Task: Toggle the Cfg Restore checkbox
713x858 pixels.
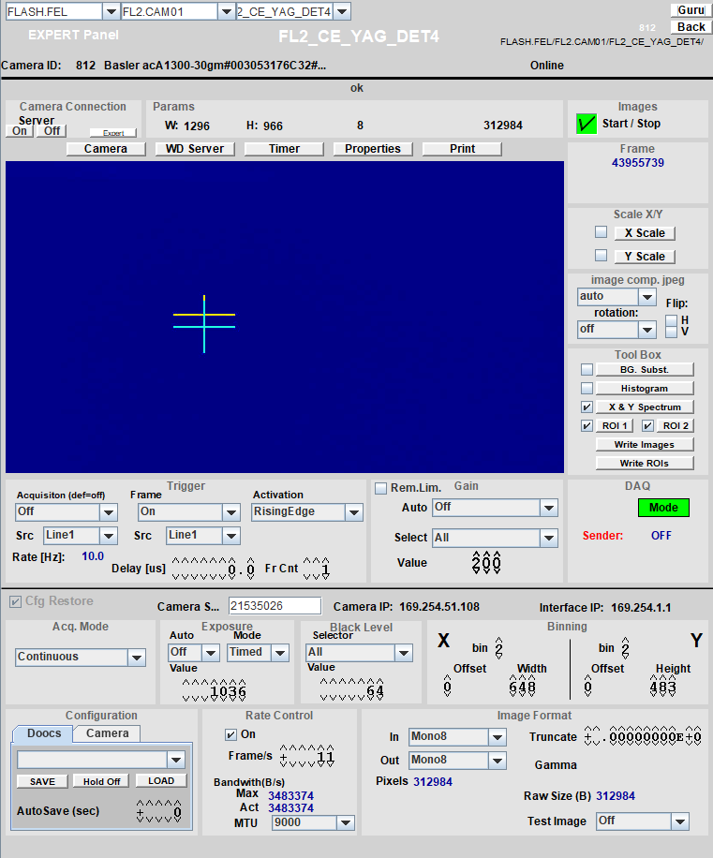Action: (x=15, y=601)
